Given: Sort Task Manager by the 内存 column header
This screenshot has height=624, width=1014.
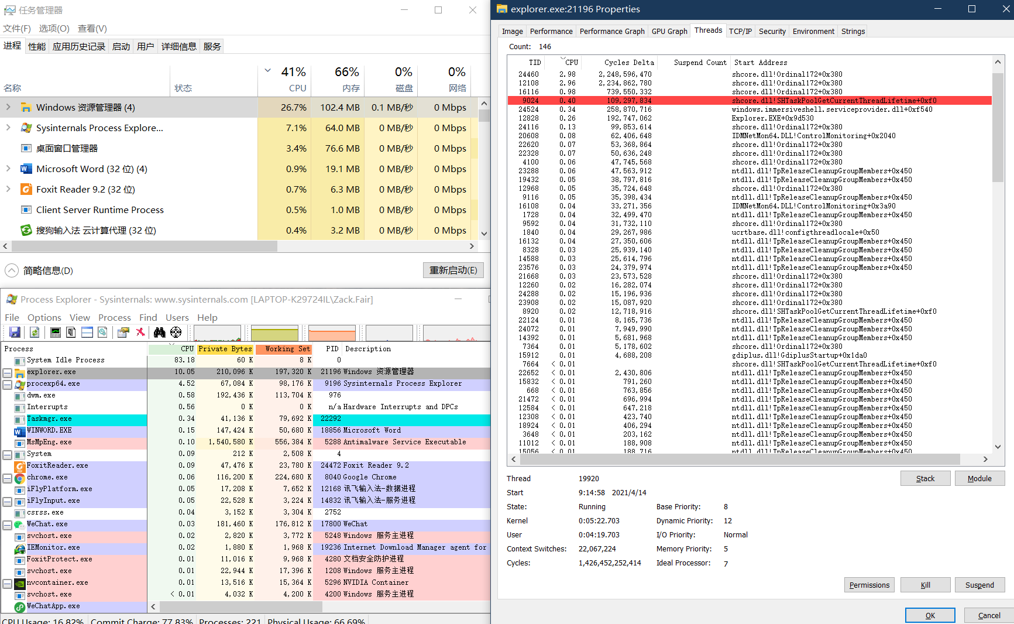Looking at the screenshot, I should [x=338, y=80].
